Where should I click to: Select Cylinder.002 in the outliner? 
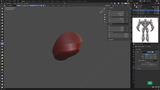click(x=142, y=12)
